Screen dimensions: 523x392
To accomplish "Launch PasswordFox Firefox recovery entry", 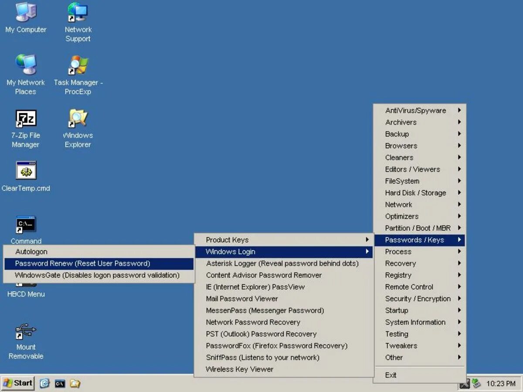I will [x=283, y=346].
